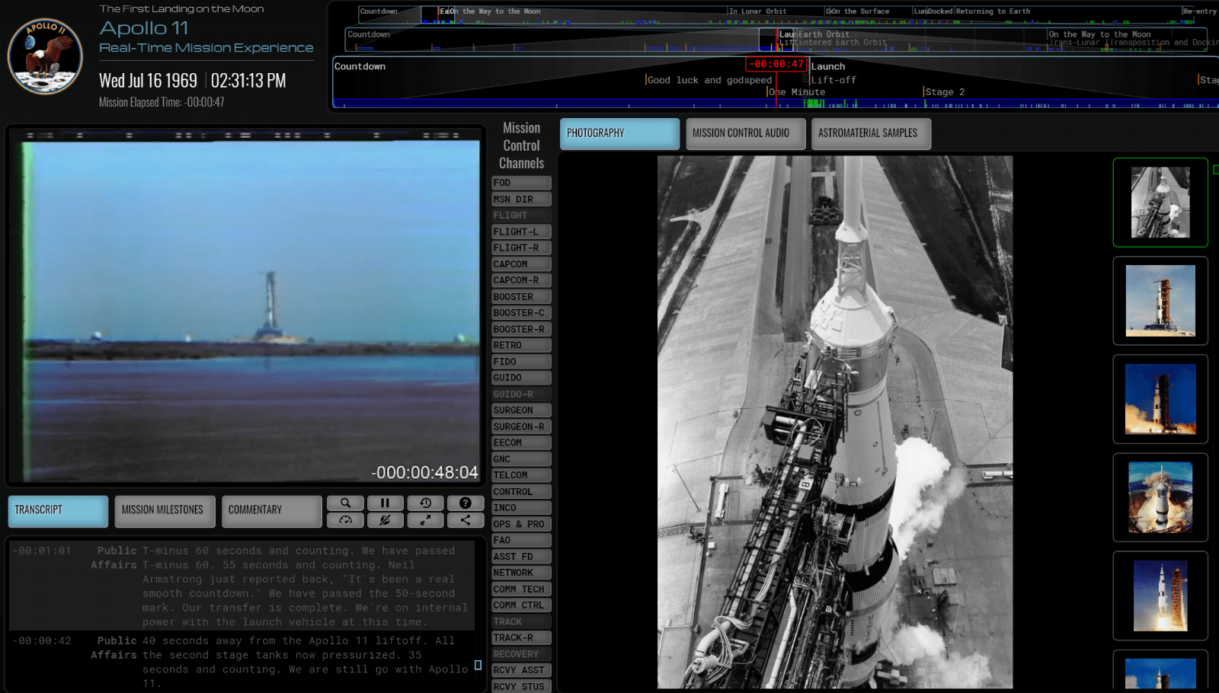The image size is (1219, 693).
Task: Select the RETRO channel
Action: (x=521, y=346)
